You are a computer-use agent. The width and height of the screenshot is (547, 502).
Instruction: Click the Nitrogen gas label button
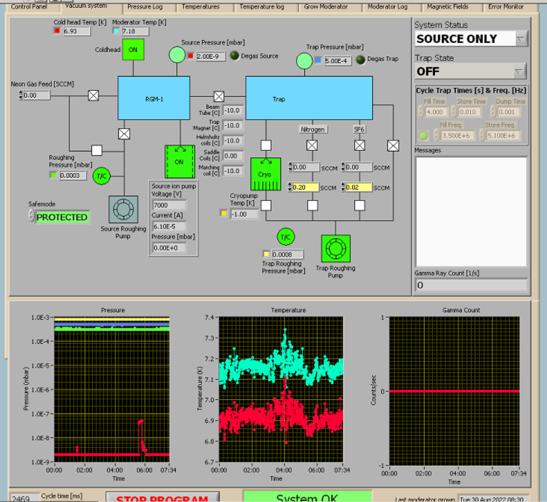(313, 129)
